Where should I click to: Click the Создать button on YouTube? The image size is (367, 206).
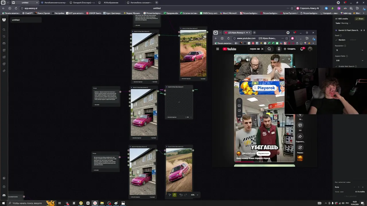coord(290,49)
